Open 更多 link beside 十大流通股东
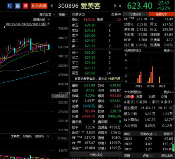This screenshot has height=159, width=175. pos(168,92)
